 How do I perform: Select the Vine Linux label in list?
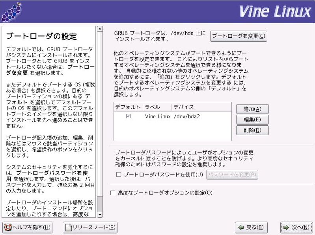point(158,116)
